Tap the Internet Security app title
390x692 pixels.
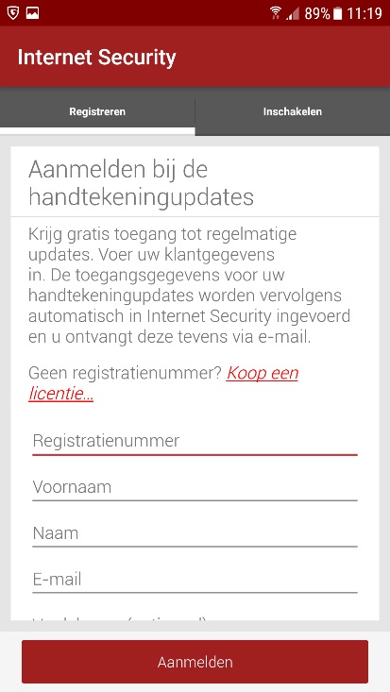(96, 58)
